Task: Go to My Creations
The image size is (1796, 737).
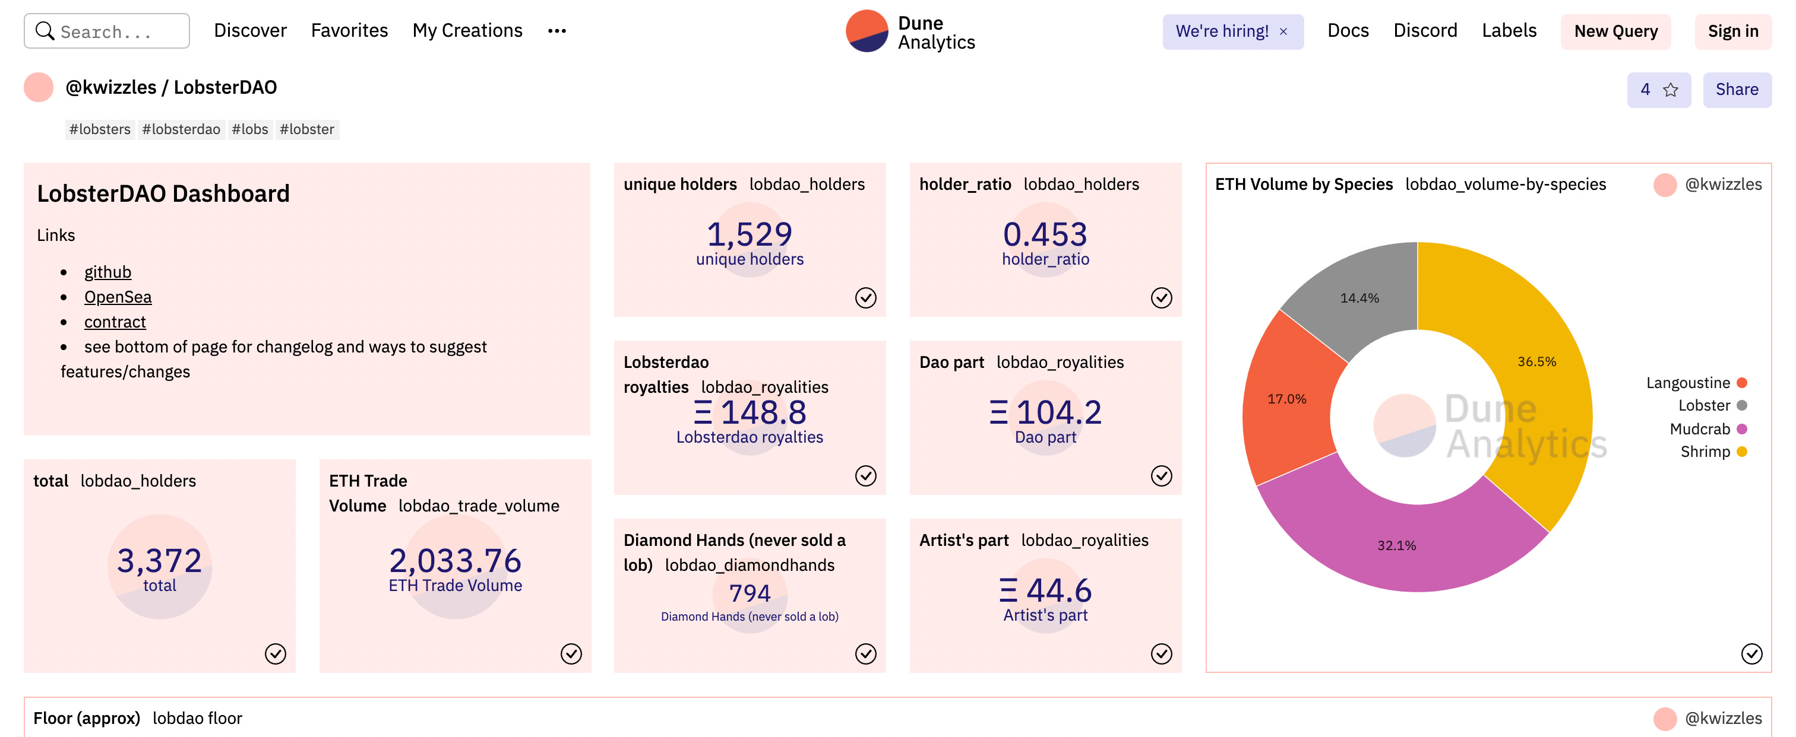Action: (x=467, y=31)
